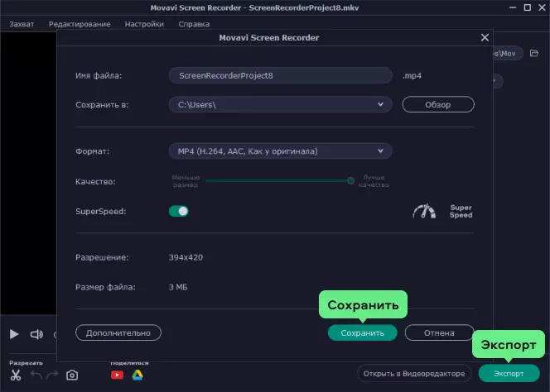Screen dimensions: 550x392
Task: Play the recording preview
Action: tap(14, 334)
